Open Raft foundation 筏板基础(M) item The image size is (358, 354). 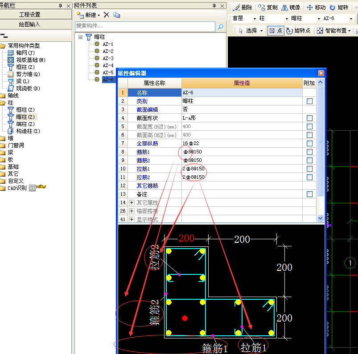coord(26,60)
